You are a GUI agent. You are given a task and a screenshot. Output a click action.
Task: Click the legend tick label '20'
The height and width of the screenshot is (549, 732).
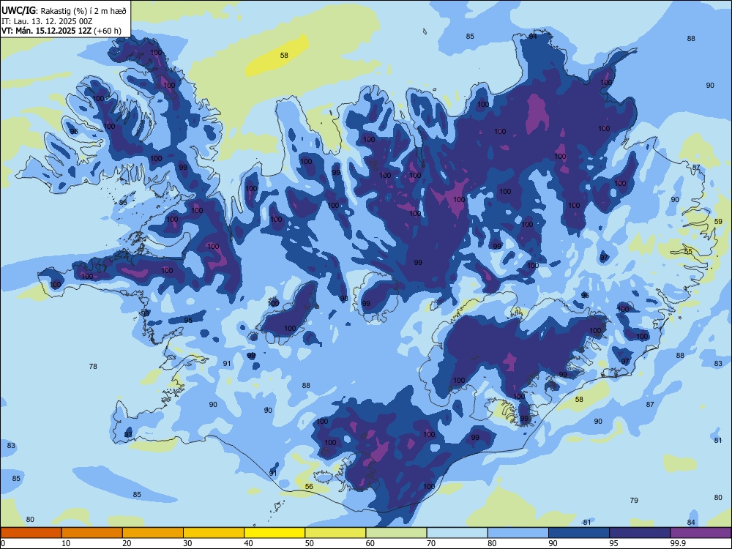(x=127, y=543)
